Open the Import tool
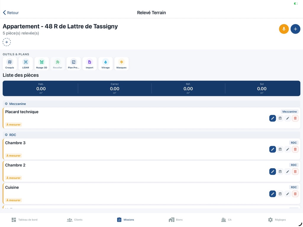 point(89,64)
